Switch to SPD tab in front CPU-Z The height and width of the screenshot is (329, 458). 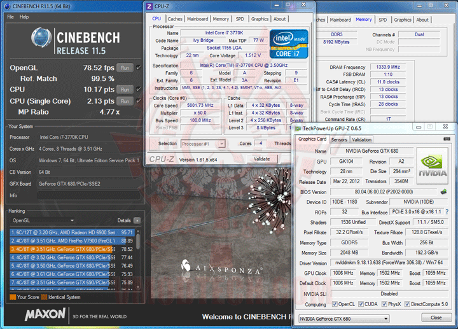point(240,19)
